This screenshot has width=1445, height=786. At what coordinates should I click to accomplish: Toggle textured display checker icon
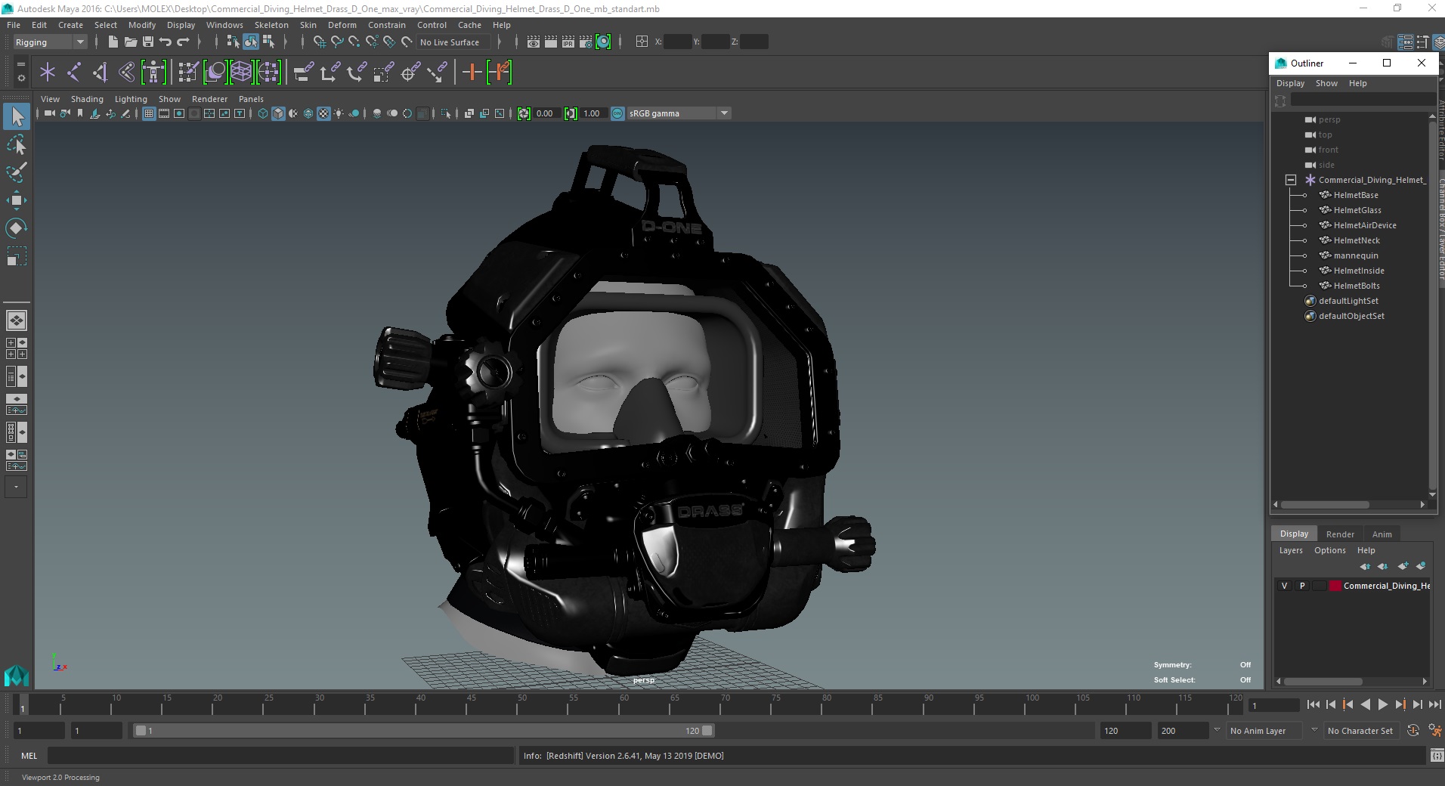tap(323, 113)
